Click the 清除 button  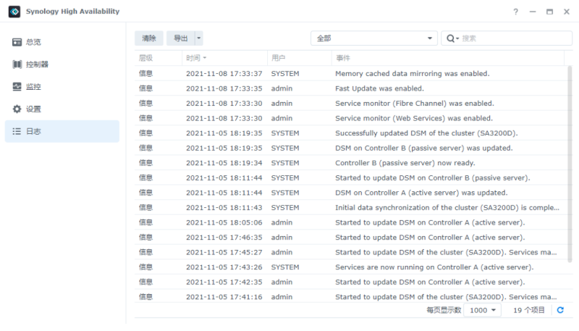click(x=149, y=38)
